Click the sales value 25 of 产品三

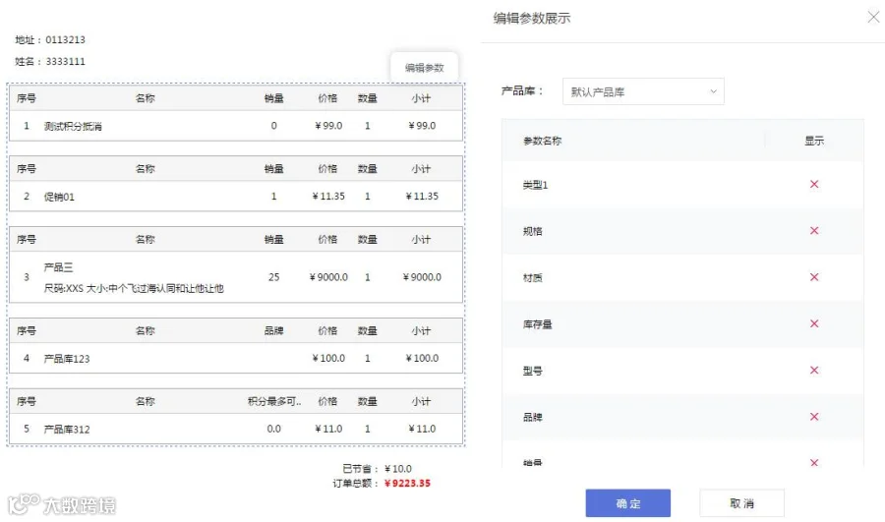click(x=273, y=277)
